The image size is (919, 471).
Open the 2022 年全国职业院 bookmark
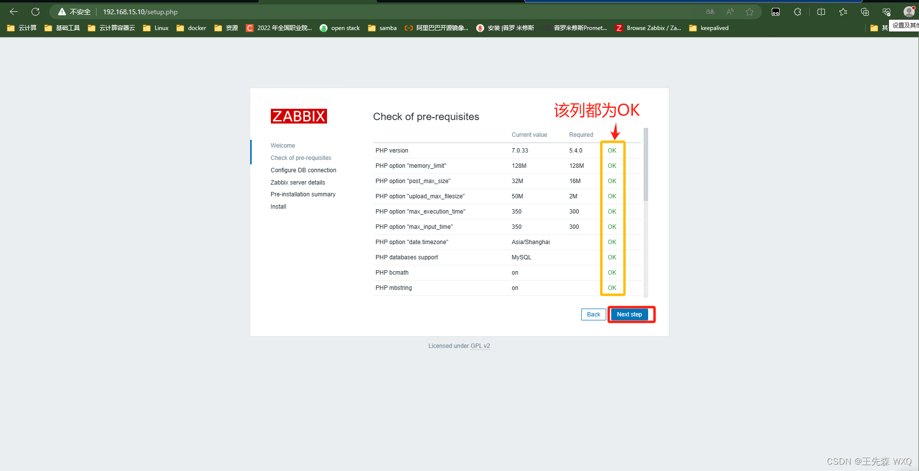click(279, 28)
